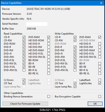Screen dimensions: 105x112
Task: Toggle Read BD-RE checkbox
Action: click(49, 67)
